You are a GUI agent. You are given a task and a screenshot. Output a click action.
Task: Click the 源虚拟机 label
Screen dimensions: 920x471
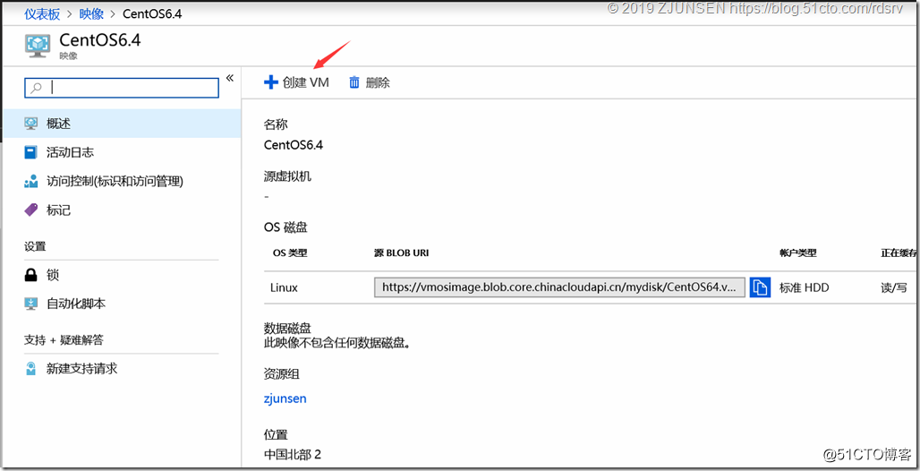[287, 176]
